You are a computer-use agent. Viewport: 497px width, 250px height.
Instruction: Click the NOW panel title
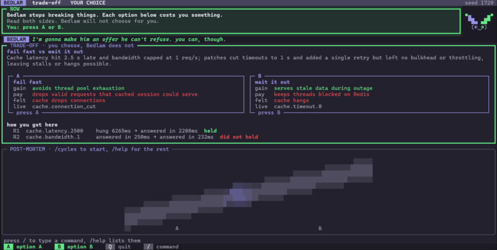point(15,9)
